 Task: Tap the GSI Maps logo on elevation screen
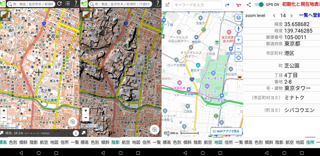pyautogui.click(x=3, y=4)
